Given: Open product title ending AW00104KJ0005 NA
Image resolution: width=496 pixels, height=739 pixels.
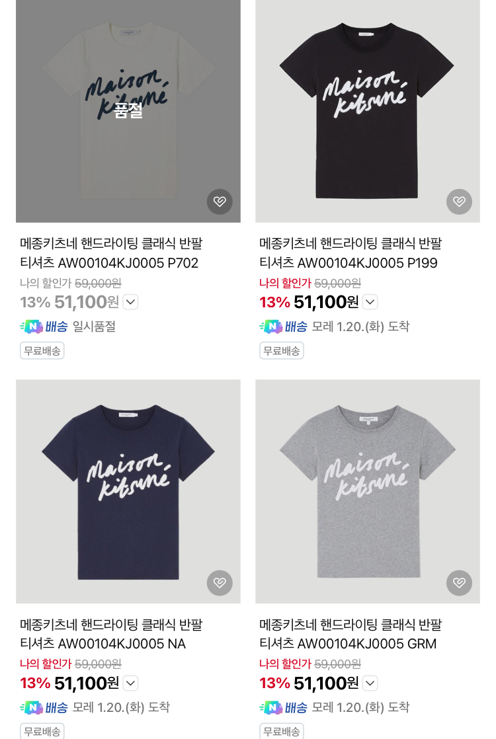Looking at the screenshot, I should 110,634.
